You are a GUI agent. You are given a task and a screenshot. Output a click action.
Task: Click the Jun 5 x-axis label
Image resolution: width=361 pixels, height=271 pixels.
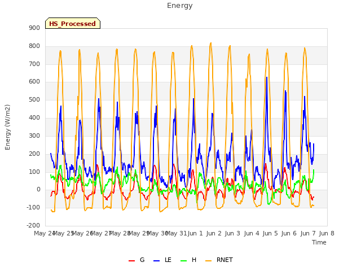click(270, 233)
